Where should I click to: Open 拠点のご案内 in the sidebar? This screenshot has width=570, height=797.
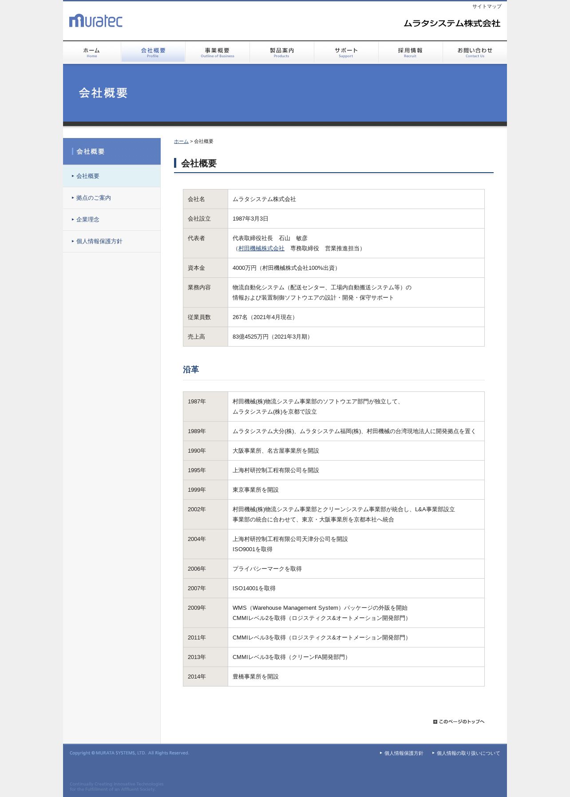(x=112, y=198)
